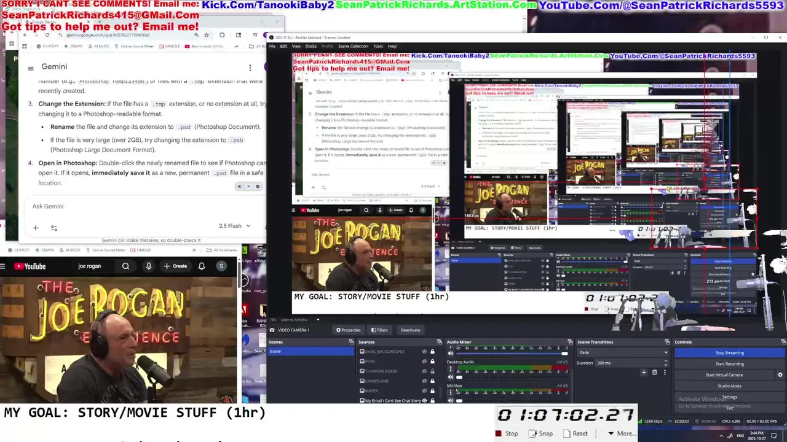Adjust the top audio mixer volume slider
The height and width of the screenshot is (442, 787).
coord(512,354)
